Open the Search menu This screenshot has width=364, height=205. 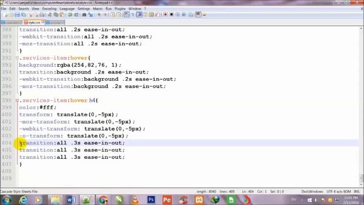(24, 9)
